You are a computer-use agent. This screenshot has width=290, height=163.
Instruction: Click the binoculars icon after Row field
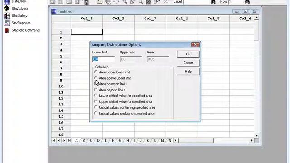click(247, 2)
